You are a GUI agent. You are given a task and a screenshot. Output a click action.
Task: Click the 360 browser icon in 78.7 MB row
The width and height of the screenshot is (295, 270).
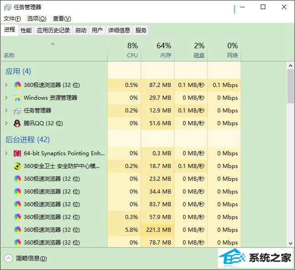(x=17, y=242)
